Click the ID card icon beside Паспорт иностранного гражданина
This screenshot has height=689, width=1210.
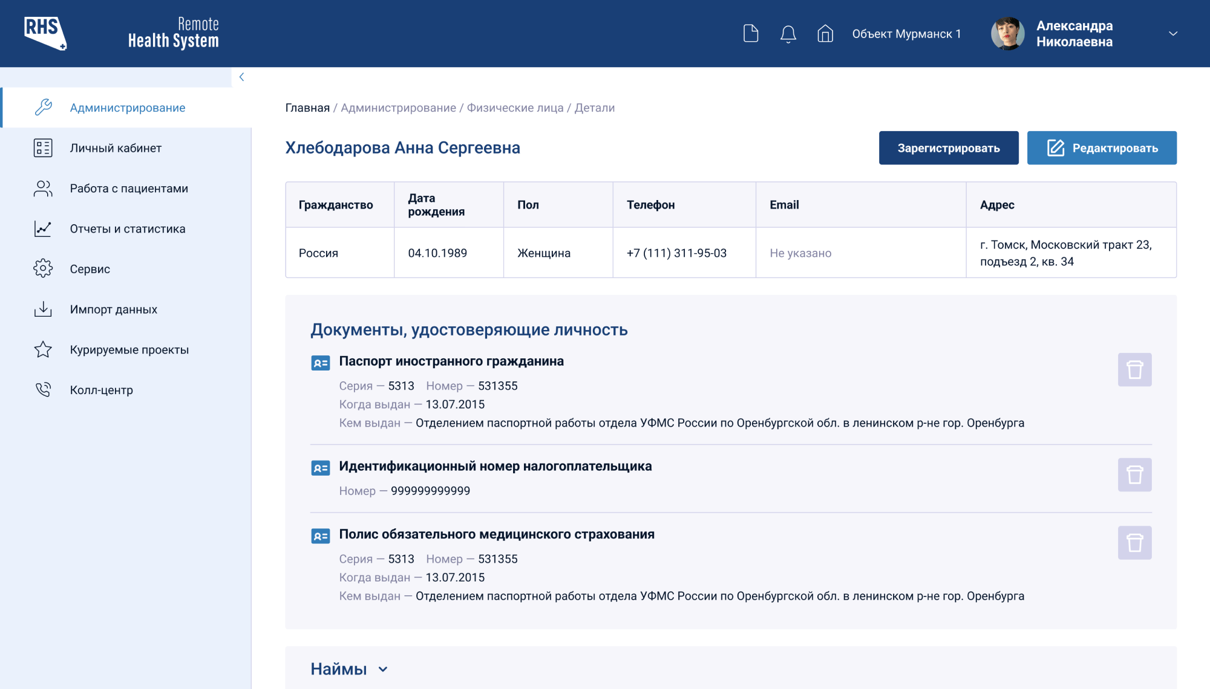click(x=320, y=363)
